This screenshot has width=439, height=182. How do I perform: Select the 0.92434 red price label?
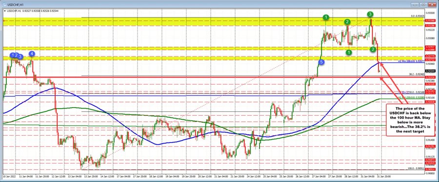pyautogui.click(x=430, y=77)
